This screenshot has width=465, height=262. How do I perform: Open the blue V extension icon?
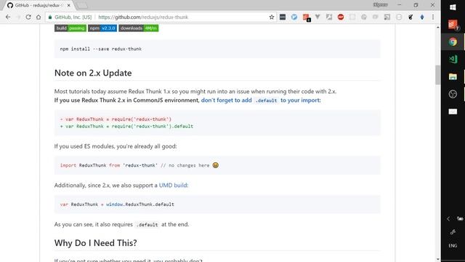(x=294, y=17)
